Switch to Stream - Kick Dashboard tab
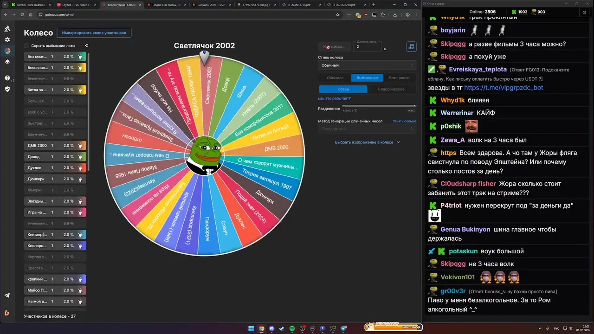Viewport: 594px width, 334px height. tap(32, 4)
